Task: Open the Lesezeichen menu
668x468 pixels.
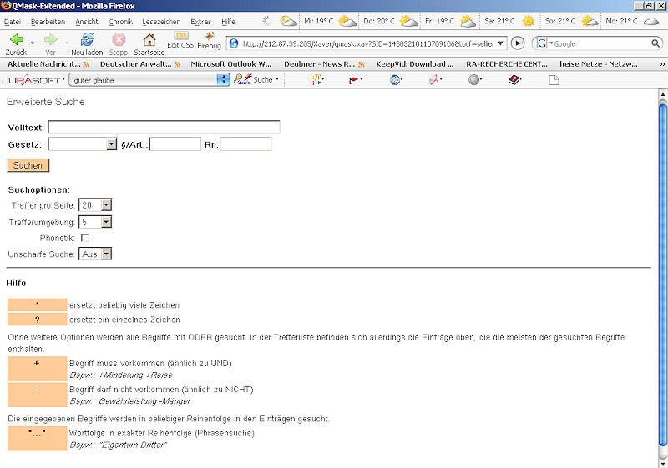Action: (x=160, y=21)
